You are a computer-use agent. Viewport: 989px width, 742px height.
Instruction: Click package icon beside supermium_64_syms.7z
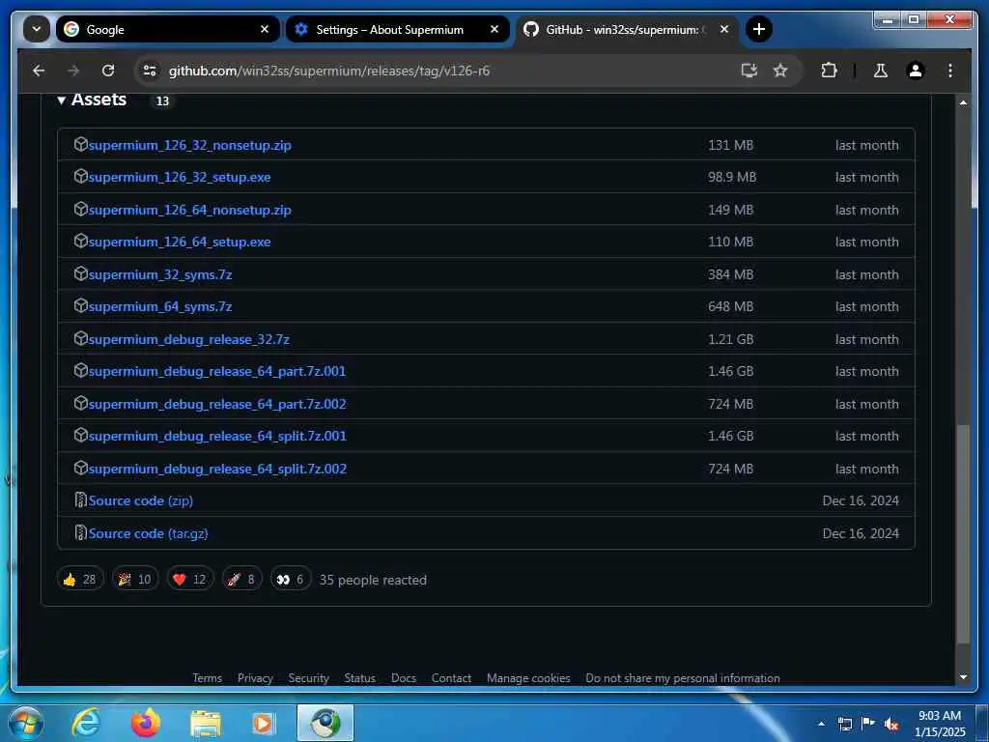(x=81, y=306)
